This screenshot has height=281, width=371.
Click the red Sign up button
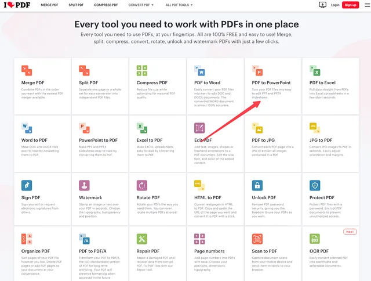click(x=350, y=5)
